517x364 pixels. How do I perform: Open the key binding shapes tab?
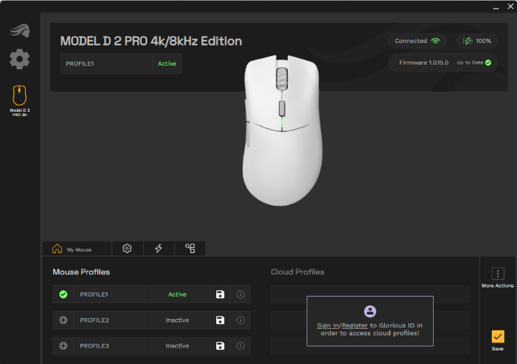tap(190, 249)
